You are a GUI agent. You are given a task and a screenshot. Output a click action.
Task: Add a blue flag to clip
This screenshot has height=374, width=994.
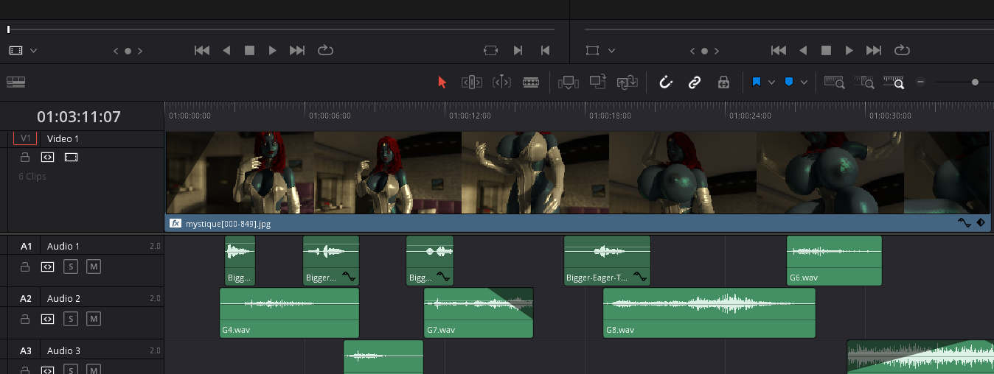point(757,82)
